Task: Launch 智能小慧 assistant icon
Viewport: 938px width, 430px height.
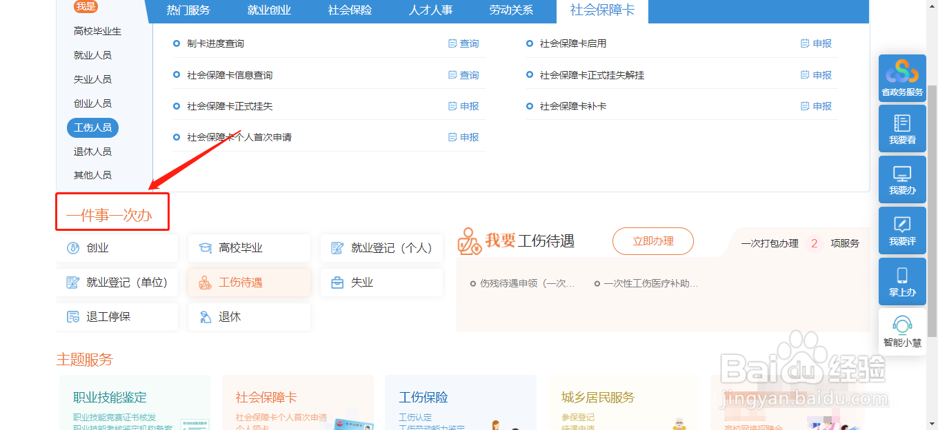Action: point(901,332)
